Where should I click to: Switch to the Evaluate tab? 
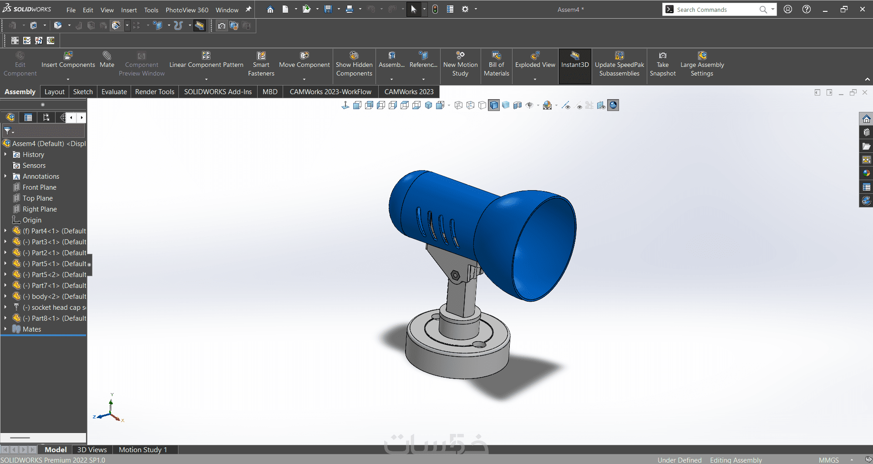tap(114, 92)
